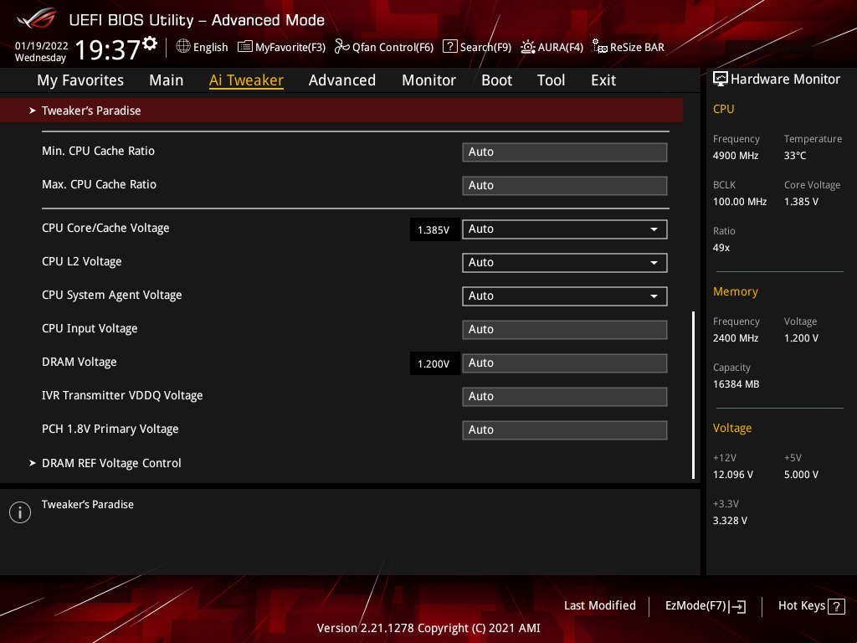
Task: Click the MyFavorite list icon
Action: click(x=245, y=47)
